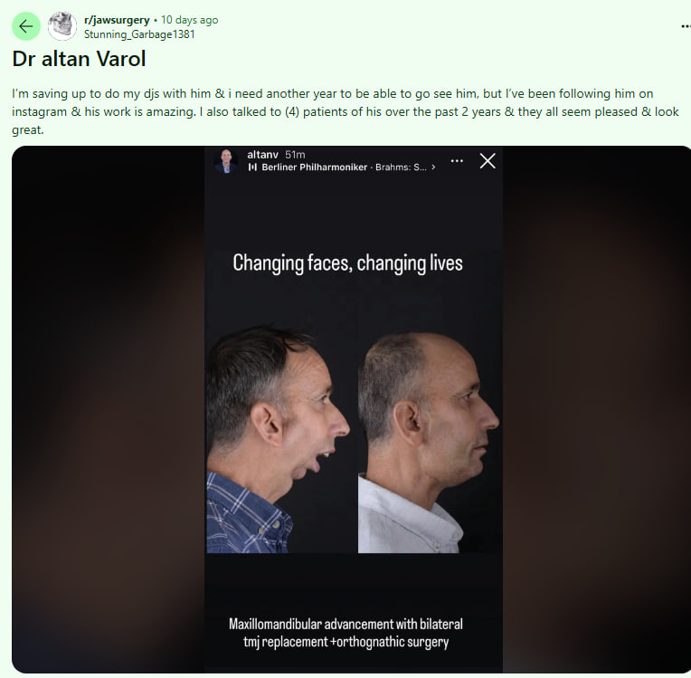
Task: Close the story with the X icon
Action: tap(487, 160)
